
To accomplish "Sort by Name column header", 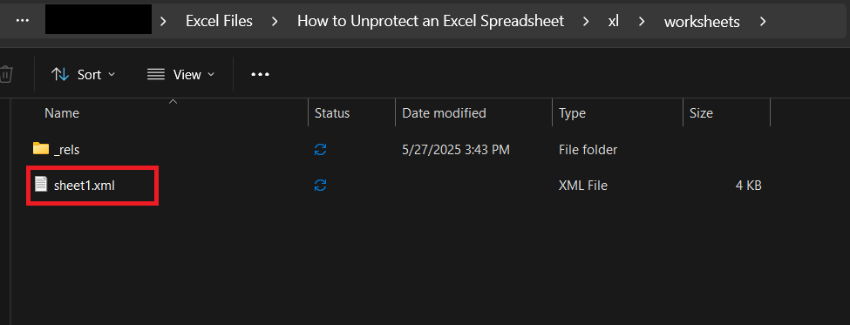I will [x=61, y=112].
